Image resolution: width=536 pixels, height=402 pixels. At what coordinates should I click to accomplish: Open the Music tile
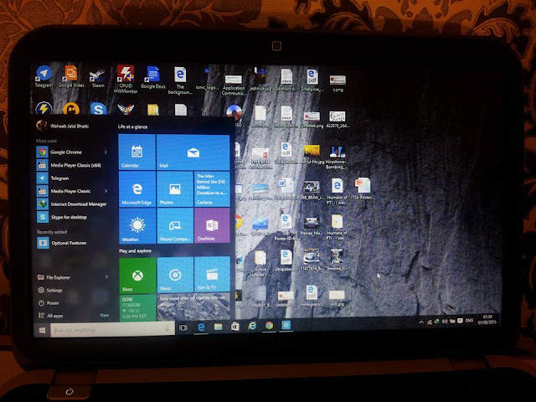(175, 276)
